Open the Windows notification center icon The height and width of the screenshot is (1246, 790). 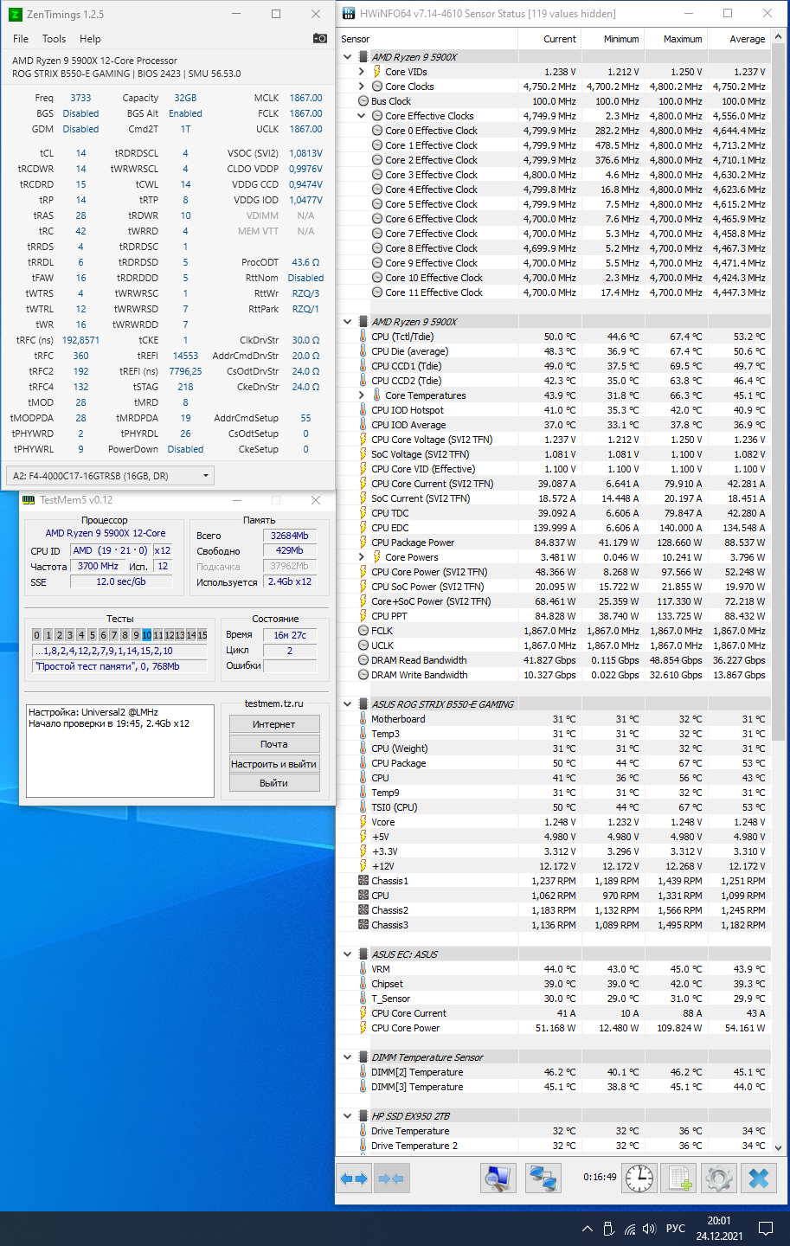tap(766, 1229)
